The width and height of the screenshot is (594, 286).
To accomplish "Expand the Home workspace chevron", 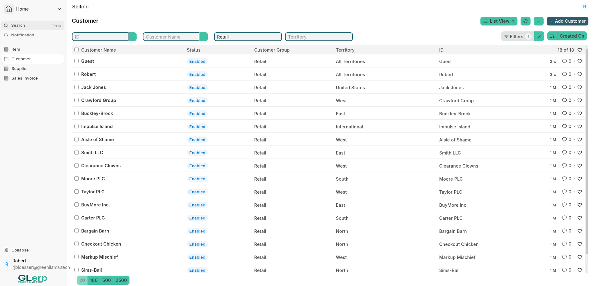I will pyautogui.click(x=59, y=9).
